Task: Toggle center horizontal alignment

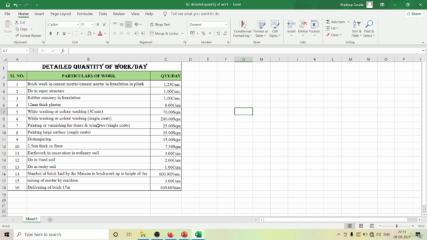Action: (x=121, y=33)
